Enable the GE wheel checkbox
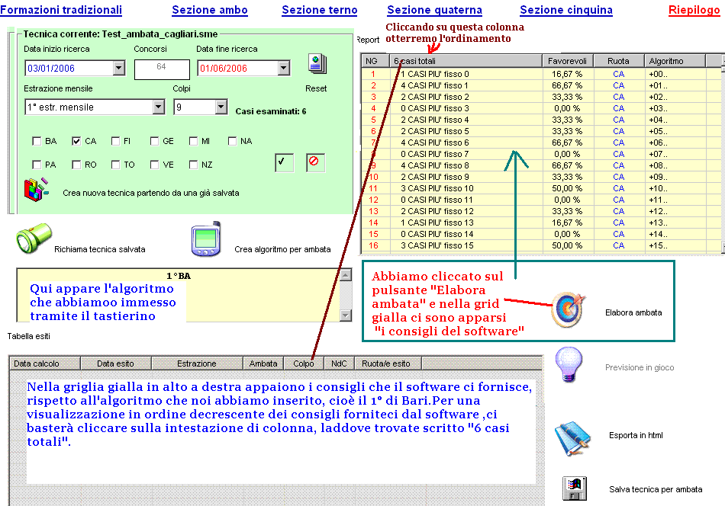This screenshot has height=506, width=725. click(x=154, y=141)
